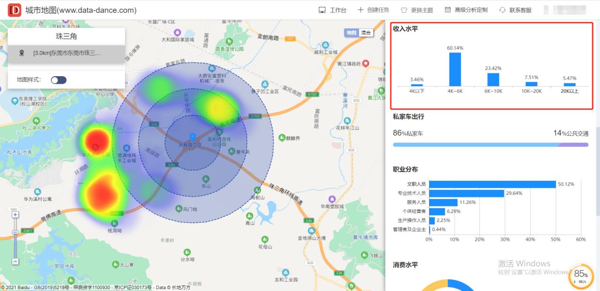Click the 私家车出行 percentage bar

click(491, 143)
